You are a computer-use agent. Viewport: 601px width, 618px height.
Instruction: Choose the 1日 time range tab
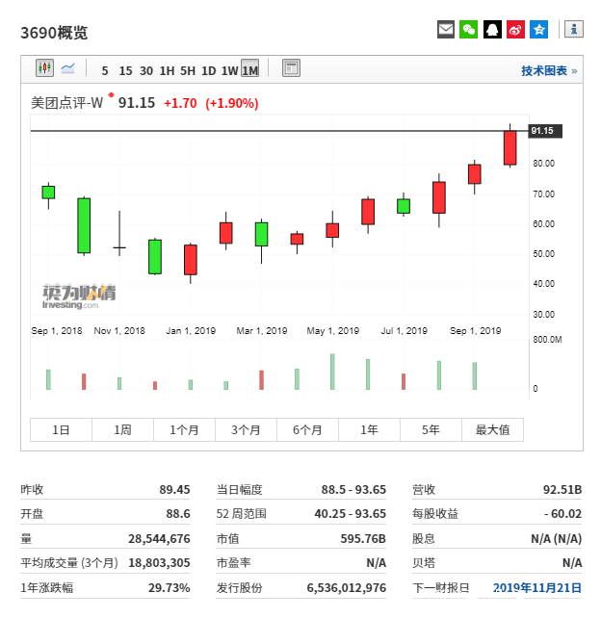tap(61, 429)
